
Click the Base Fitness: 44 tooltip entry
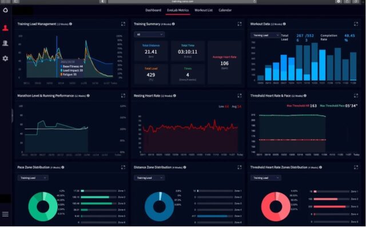[71, 66]
